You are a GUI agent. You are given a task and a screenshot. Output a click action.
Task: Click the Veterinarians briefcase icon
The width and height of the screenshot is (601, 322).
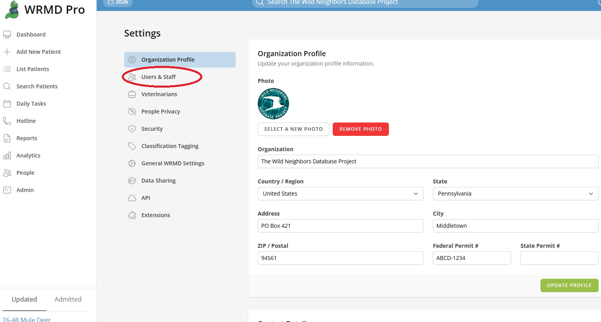132,94
